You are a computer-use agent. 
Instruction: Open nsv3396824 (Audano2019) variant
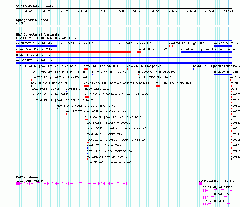coord(157,72)
